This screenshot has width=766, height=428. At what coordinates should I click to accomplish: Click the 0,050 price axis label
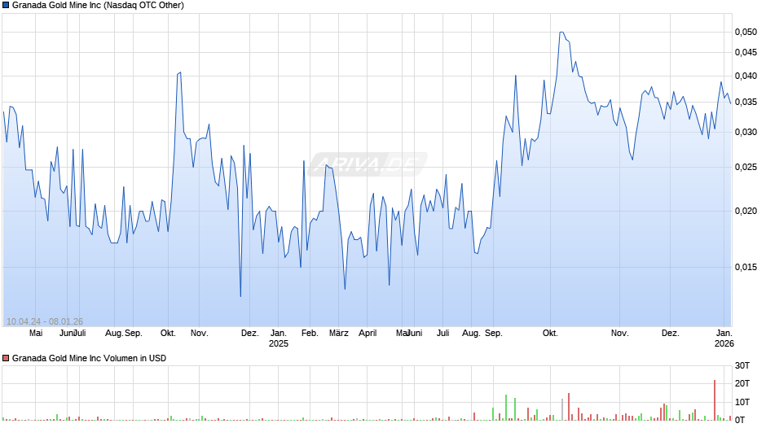746,33
